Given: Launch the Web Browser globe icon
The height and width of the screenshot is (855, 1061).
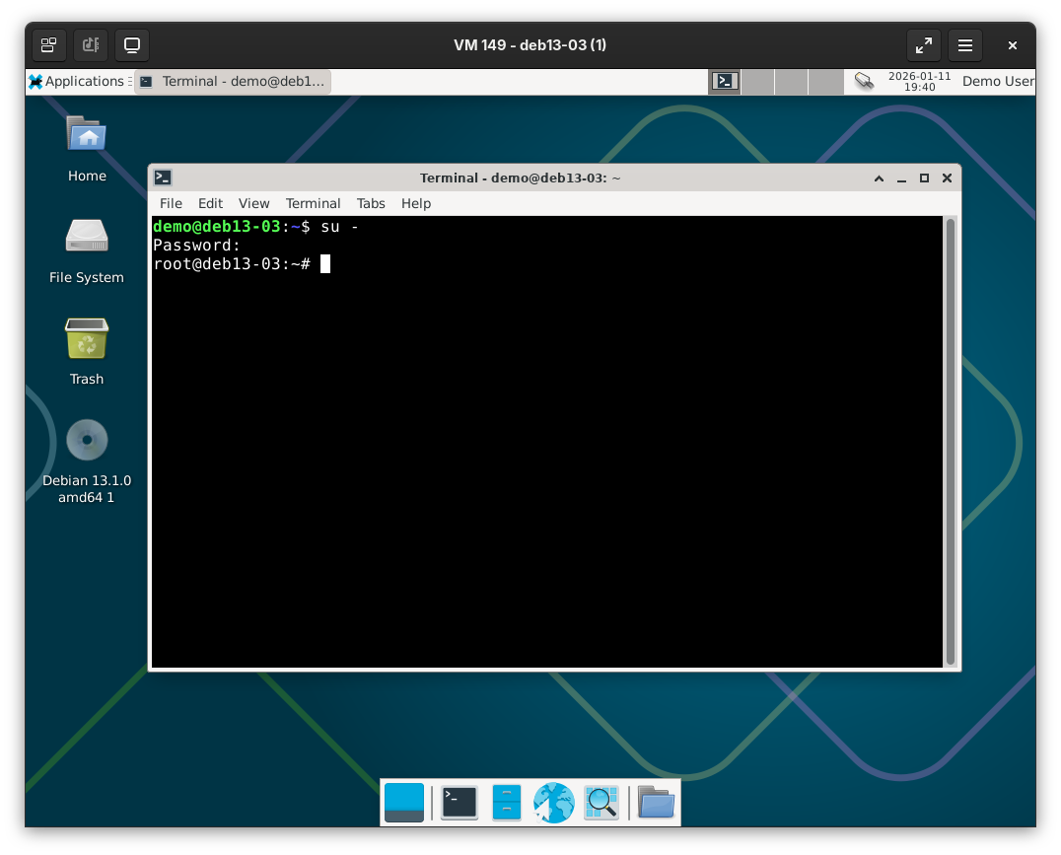Looking at the screenshot, I should point(554,803).
